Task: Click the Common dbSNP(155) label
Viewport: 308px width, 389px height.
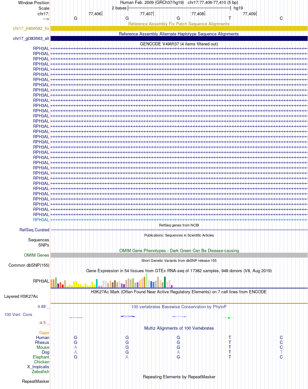Action: (29, 265)
